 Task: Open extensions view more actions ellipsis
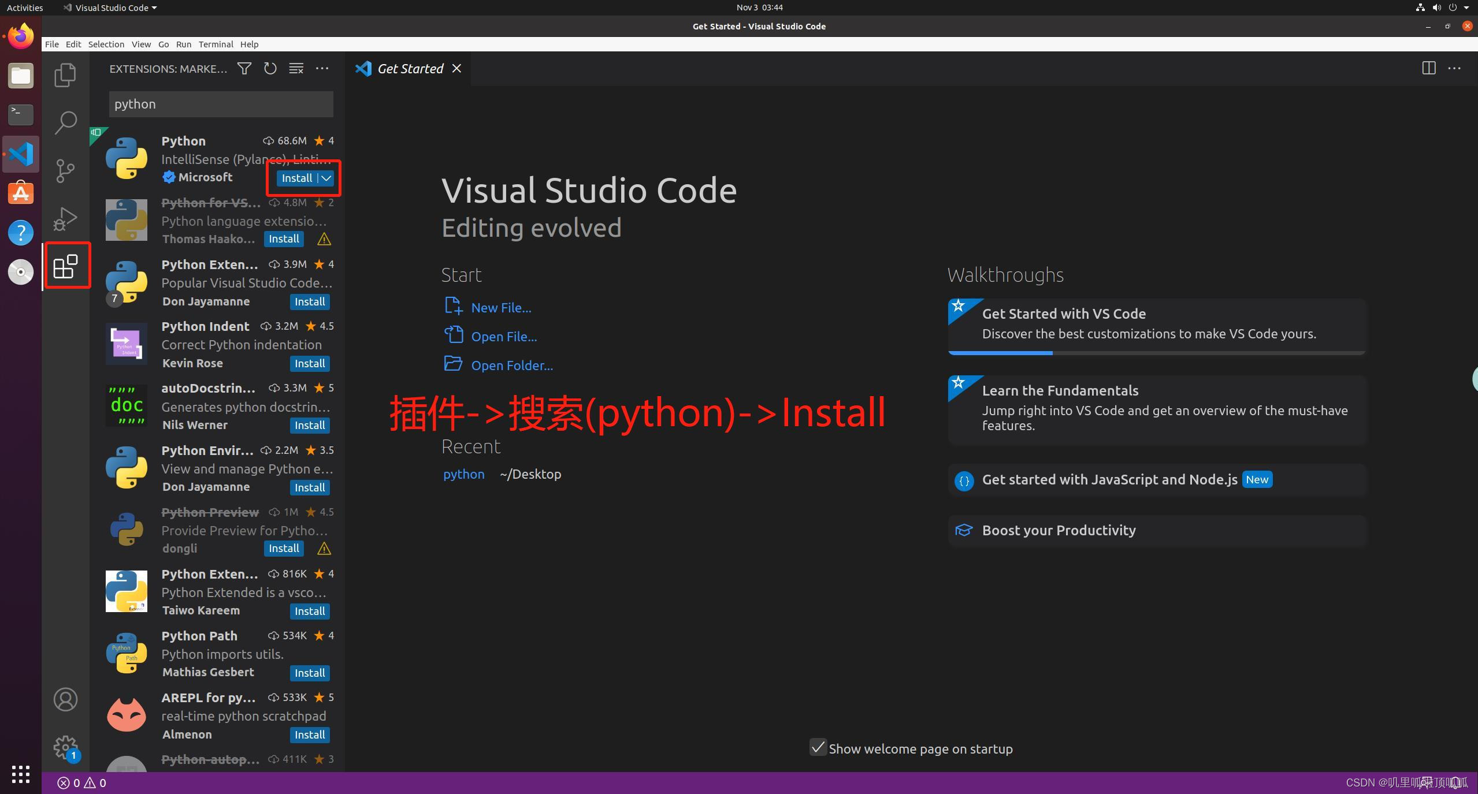[322, 69]
